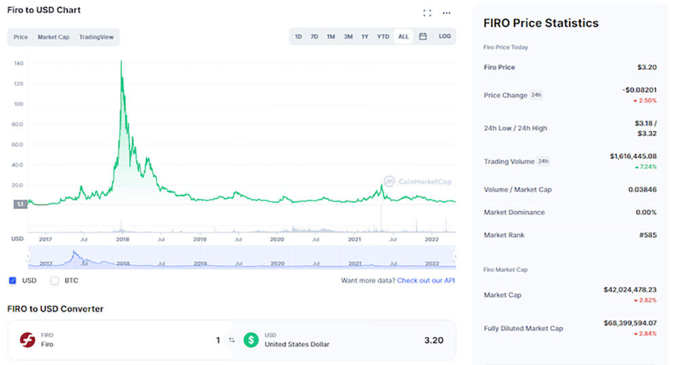
Task: Enable the BTC checkbox
Action: pyautogui.click(x=54, y=281)
